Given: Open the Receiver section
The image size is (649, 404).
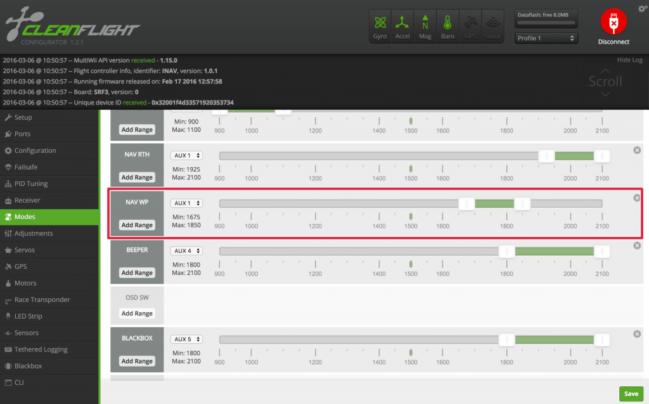Looking at the screenshot, I should point(35,199).
